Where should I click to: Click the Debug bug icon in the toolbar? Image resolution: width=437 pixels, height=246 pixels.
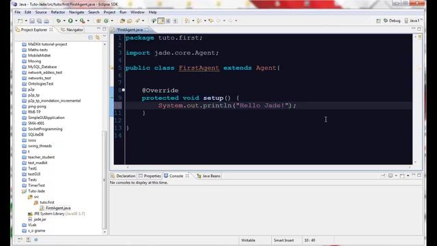pos(59,20)
